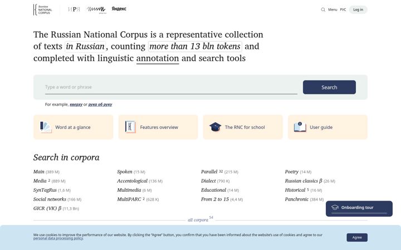Open Features overview book icon
Viewport: 401px width, 250px height.
[x=130, y=127]
